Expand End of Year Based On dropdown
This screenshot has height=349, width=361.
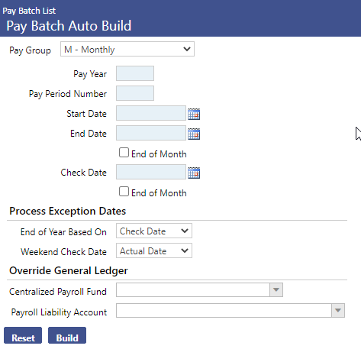[x=154, y=231]
